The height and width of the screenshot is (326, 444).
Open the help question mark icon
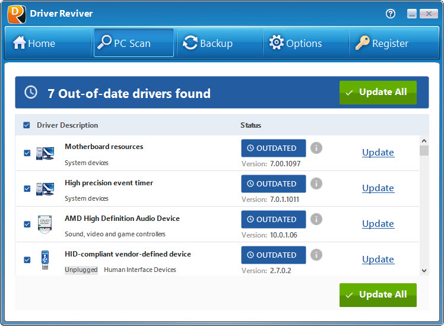(x=391, y=14)
